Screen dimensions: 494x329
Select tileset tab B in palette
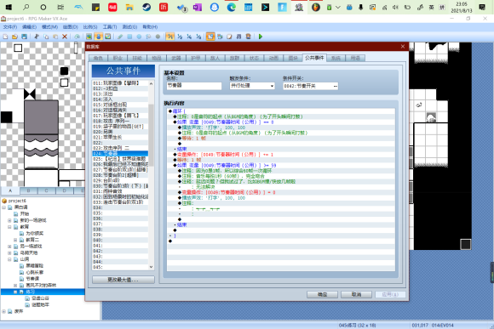click(28, 190)
